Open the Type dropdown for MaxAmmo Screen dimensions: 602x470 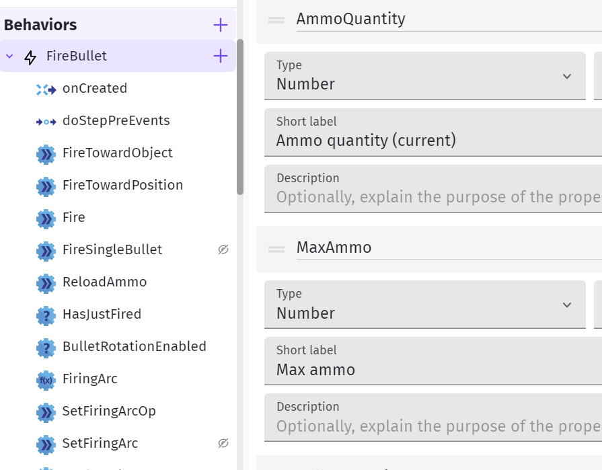point(425,305)
